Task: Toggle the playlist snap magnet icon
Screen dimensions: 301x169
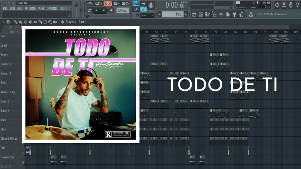Action: [x=8, y=22]
